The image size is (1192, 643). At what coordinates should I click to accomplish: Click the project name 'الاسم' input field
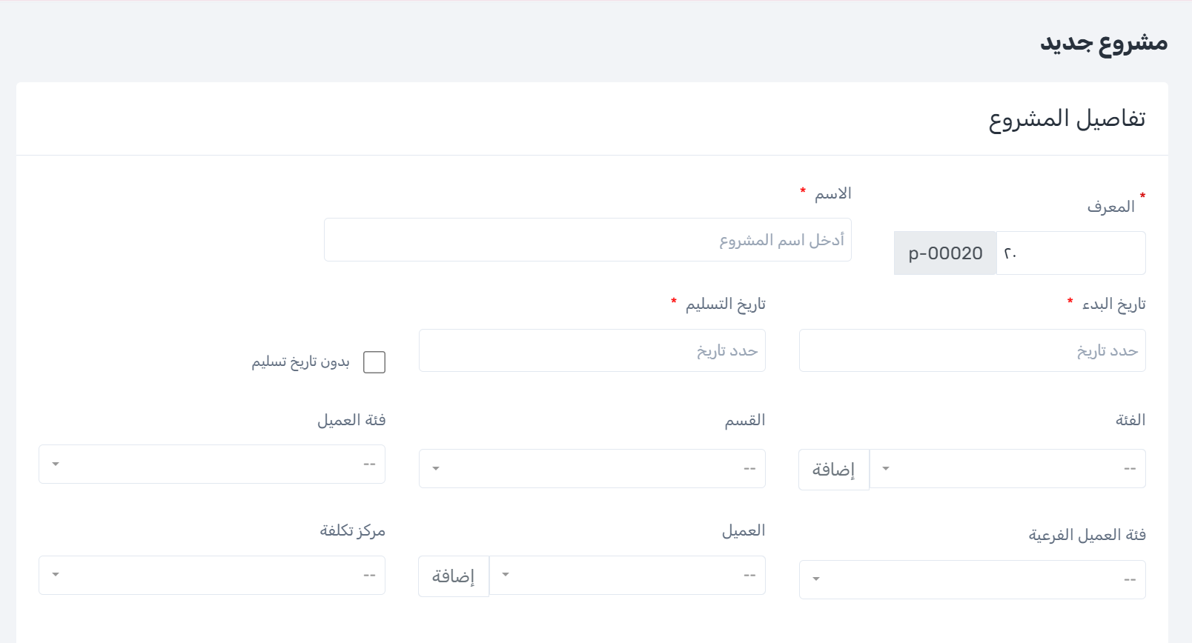[587, 240]
